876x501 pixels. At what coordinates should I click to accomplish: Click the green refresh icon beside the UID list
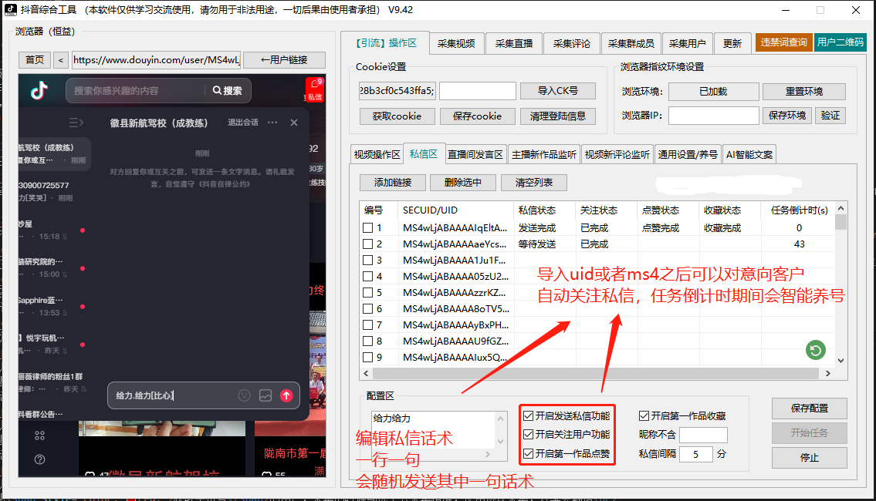[815, 350]
